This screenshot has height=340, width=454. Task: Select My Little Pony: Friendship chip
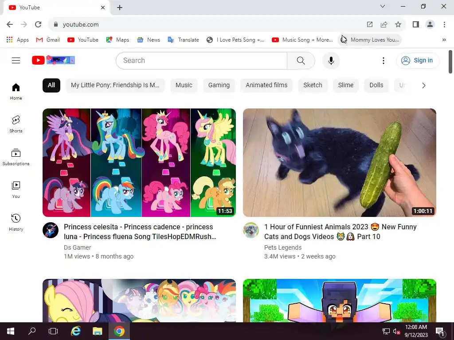tap(115, 85)
